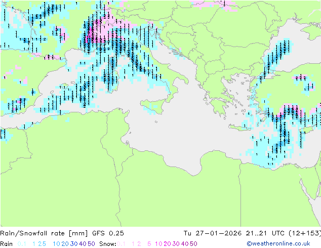Open the weatheronline.co.uk copyright link
321x248 pixels.
pyautogui.click(x=278, y=243)
